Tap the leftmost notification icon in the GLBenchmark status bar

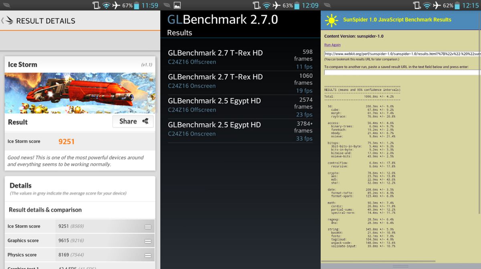167,5
